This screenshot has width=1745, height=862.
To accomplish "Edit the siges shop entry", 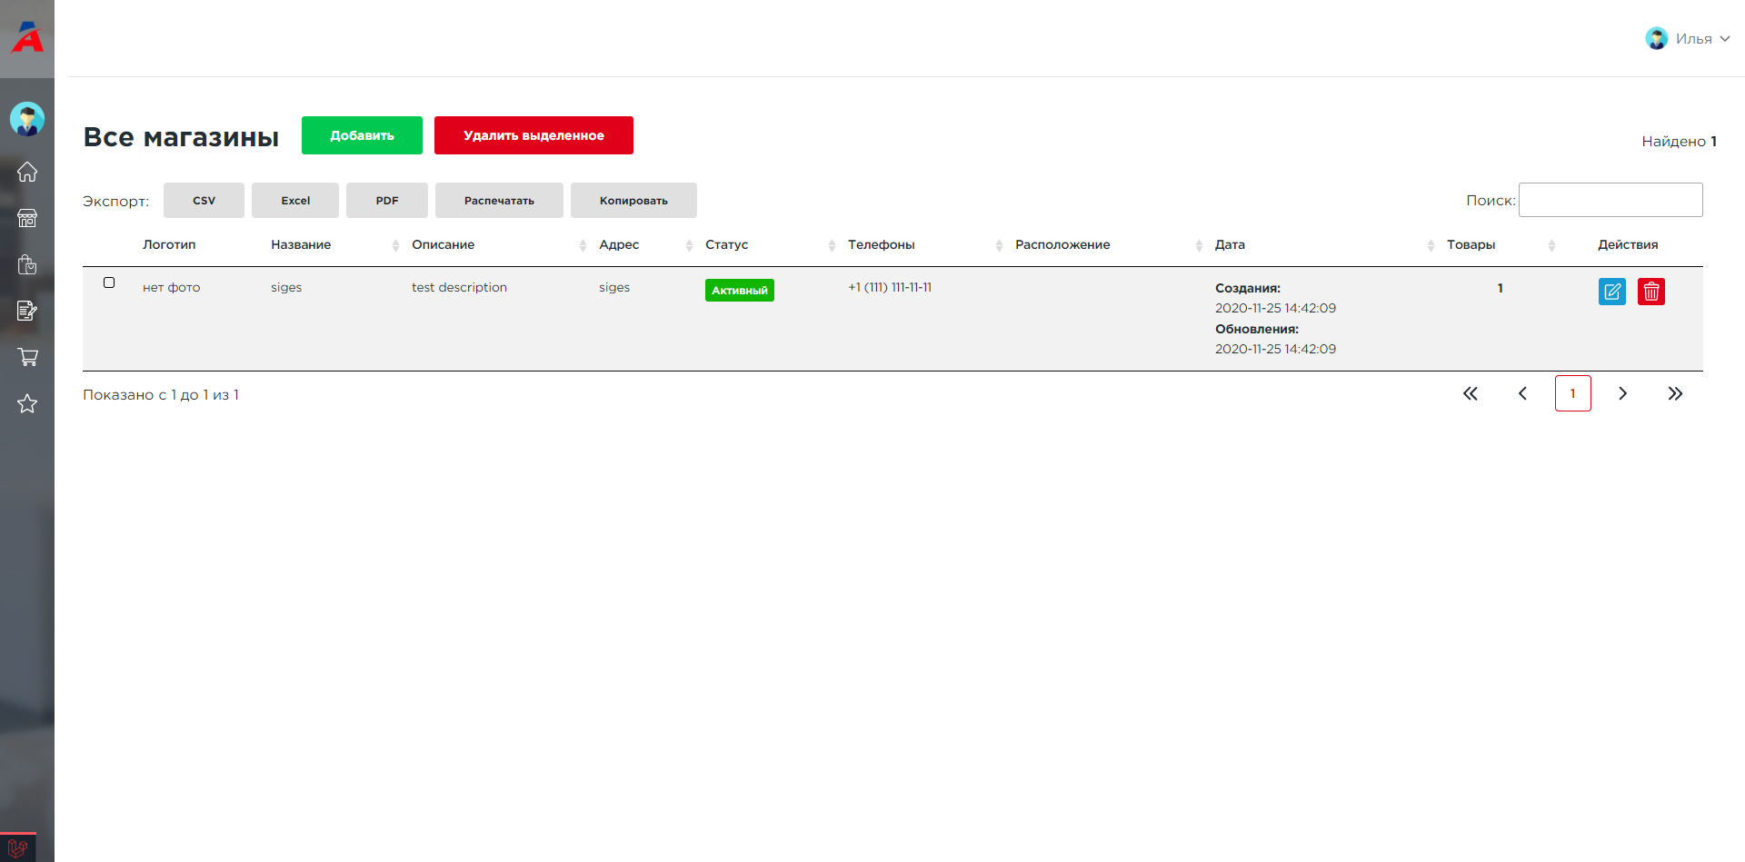I will pyautogui.click(x=1611, y=292).
